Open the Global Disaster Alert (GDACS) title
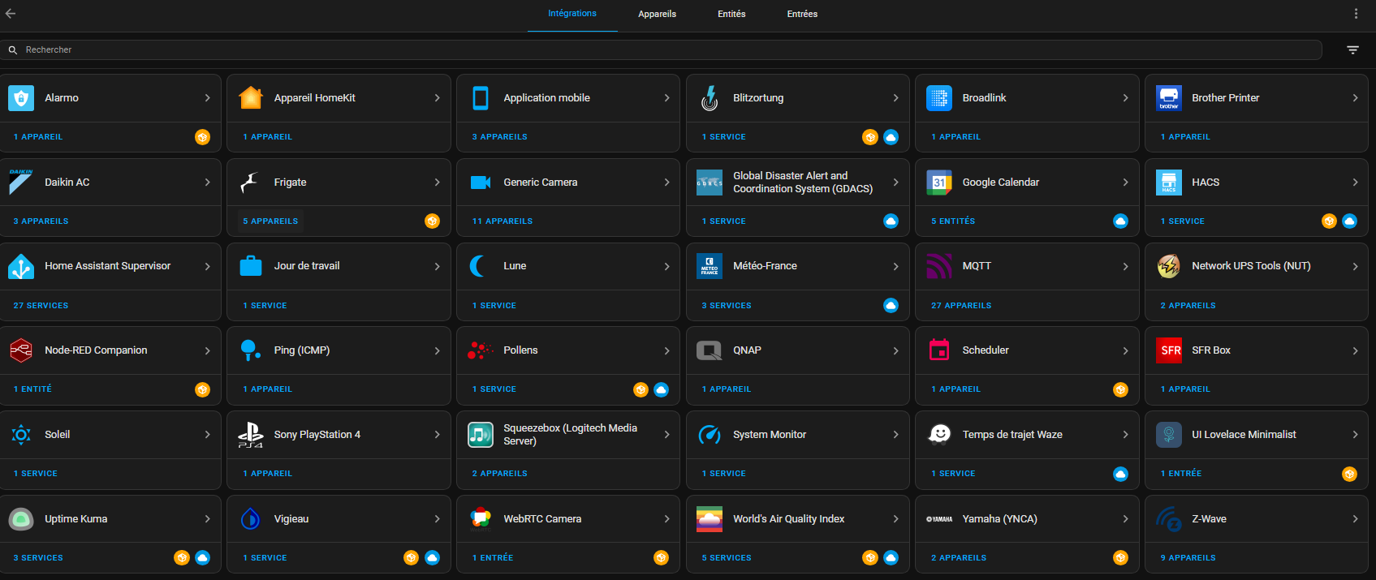The image size is (1376, 580). (x=803, y=183)
